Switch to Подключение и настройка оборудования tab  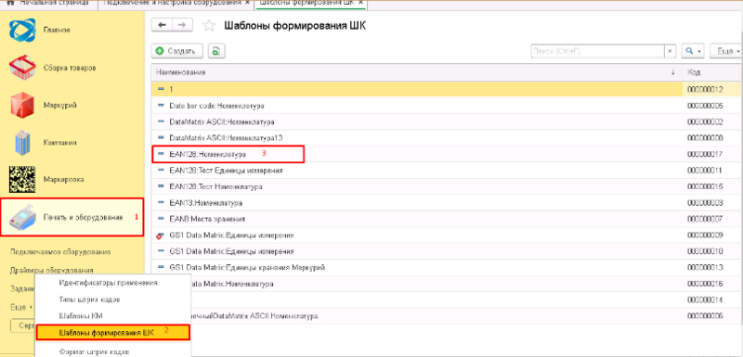(x=172, y=3)
